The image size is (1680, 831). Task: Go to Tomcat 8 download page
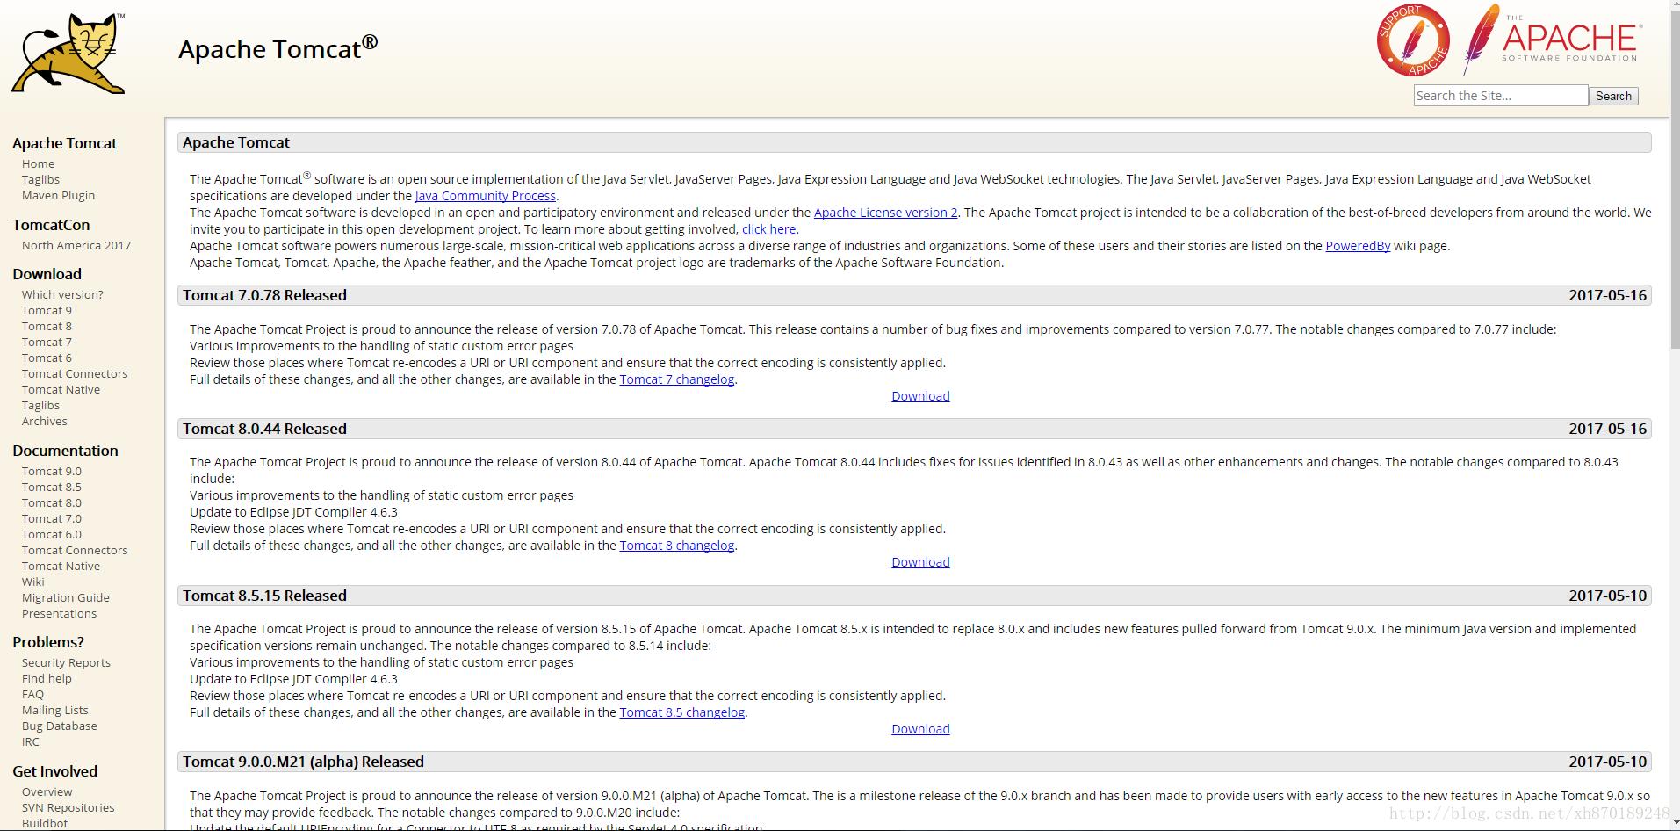[47, 326]
